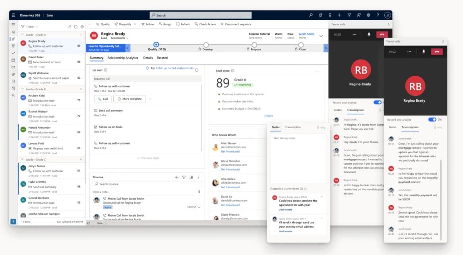Viewport: 463px width, 255px height.
Task: Click the Check Access icon
Action: coord(196,24)
